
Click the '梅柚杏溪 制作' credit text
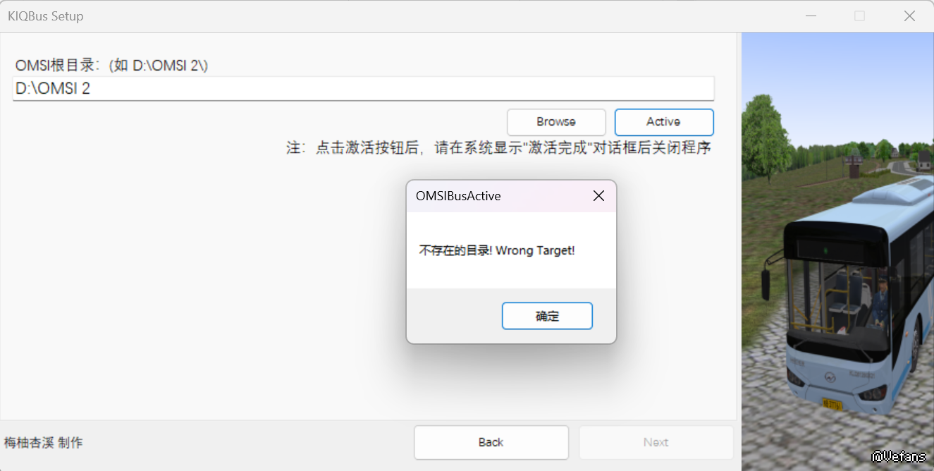[x=44, y=443]
